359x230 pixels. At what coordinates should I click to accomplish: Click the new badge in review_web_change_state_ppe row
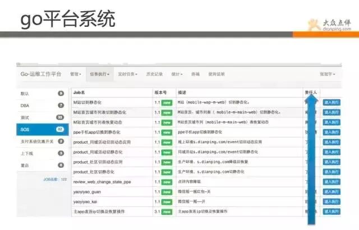coord(167,182)
